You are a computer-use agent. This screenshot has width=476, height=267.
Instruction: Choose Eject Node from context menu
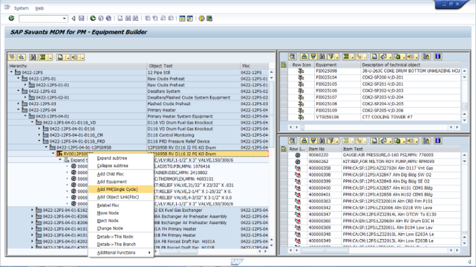tap(108, 221)
